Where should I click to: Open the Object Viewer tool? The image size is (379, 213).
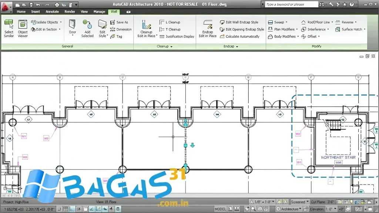[x=23, y=28]
